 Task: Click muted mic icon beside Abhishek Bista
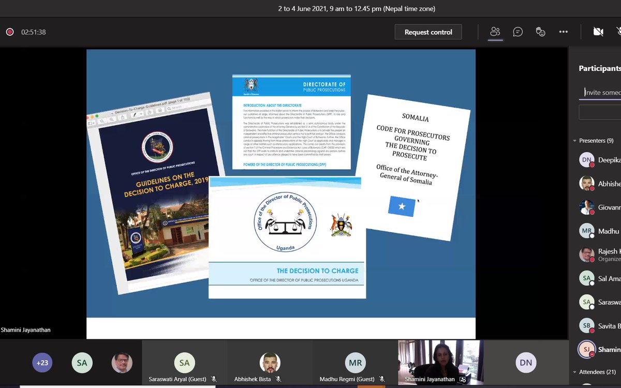(x=278, y=379)
